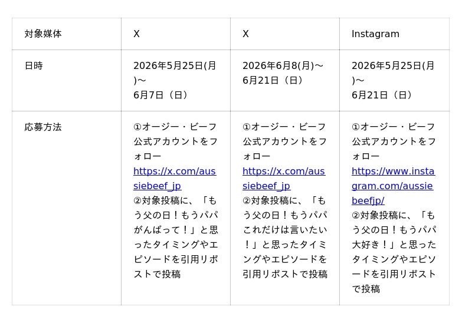Click step ① follow text above これだけは言いたい column link
Viewport: 472px width, 323px height.
coord(285,141)
